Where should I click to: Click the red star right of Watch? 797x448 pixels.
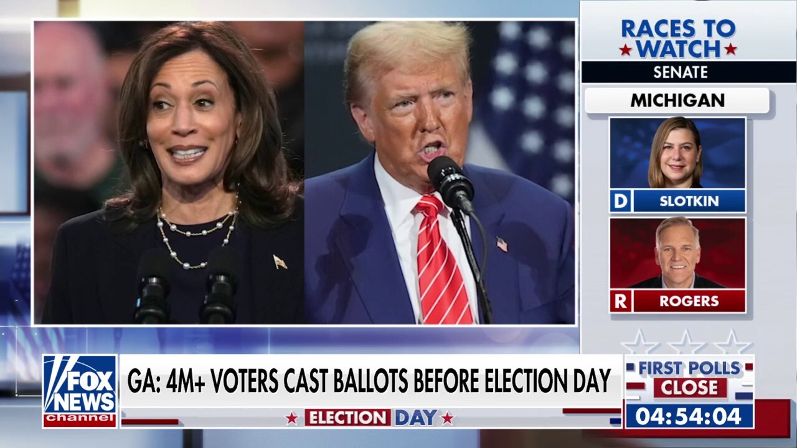[x=730, y=49]
